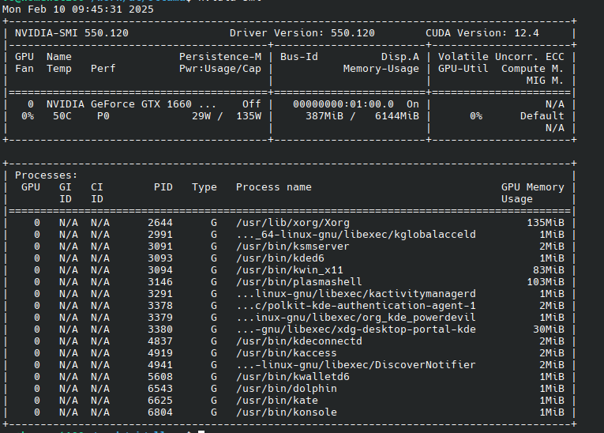Click the Driver Version: 550.120 text
Screen dimensions: 604x433
point(302,33)
